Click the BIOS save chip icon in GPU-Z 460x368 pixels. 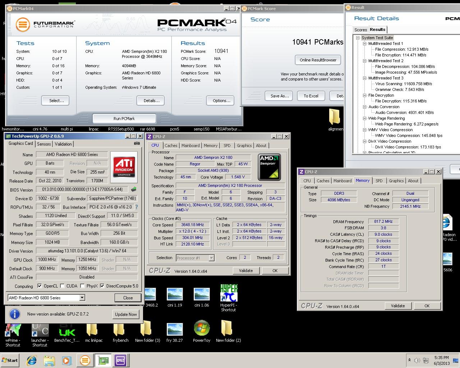pos(134,189)
